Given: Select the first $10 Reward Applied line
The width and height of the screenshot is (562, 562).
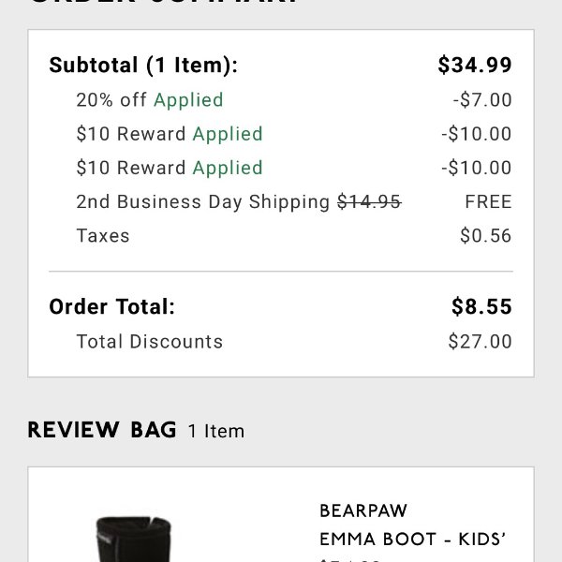Looking at the screenshot, I should pos(170,134).
